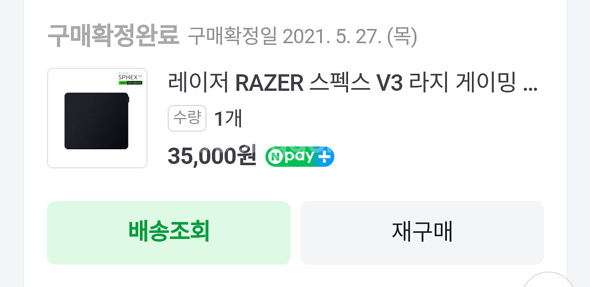
Task: Click the 35,000원 price
Action: (x=212, y=156)
